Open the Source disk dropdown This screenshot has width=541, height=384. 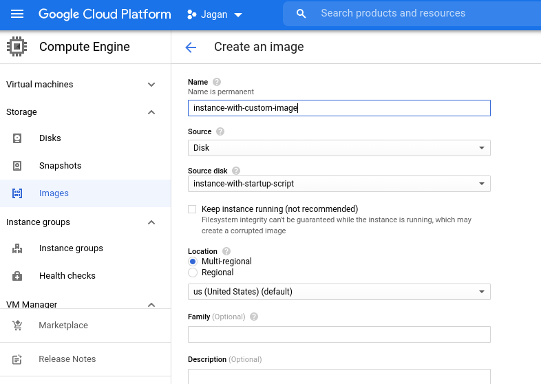pos(339,184)
